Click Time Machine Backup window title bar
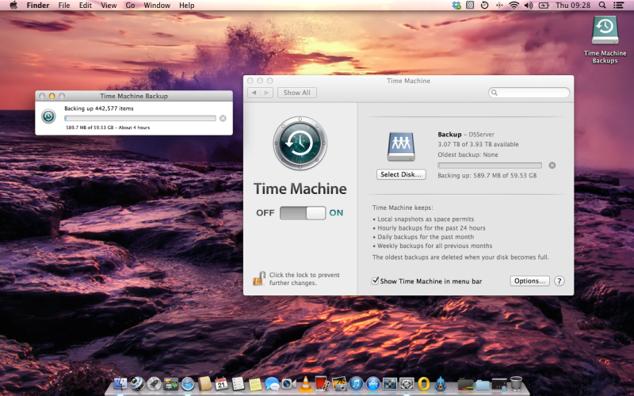 [134, 96]
